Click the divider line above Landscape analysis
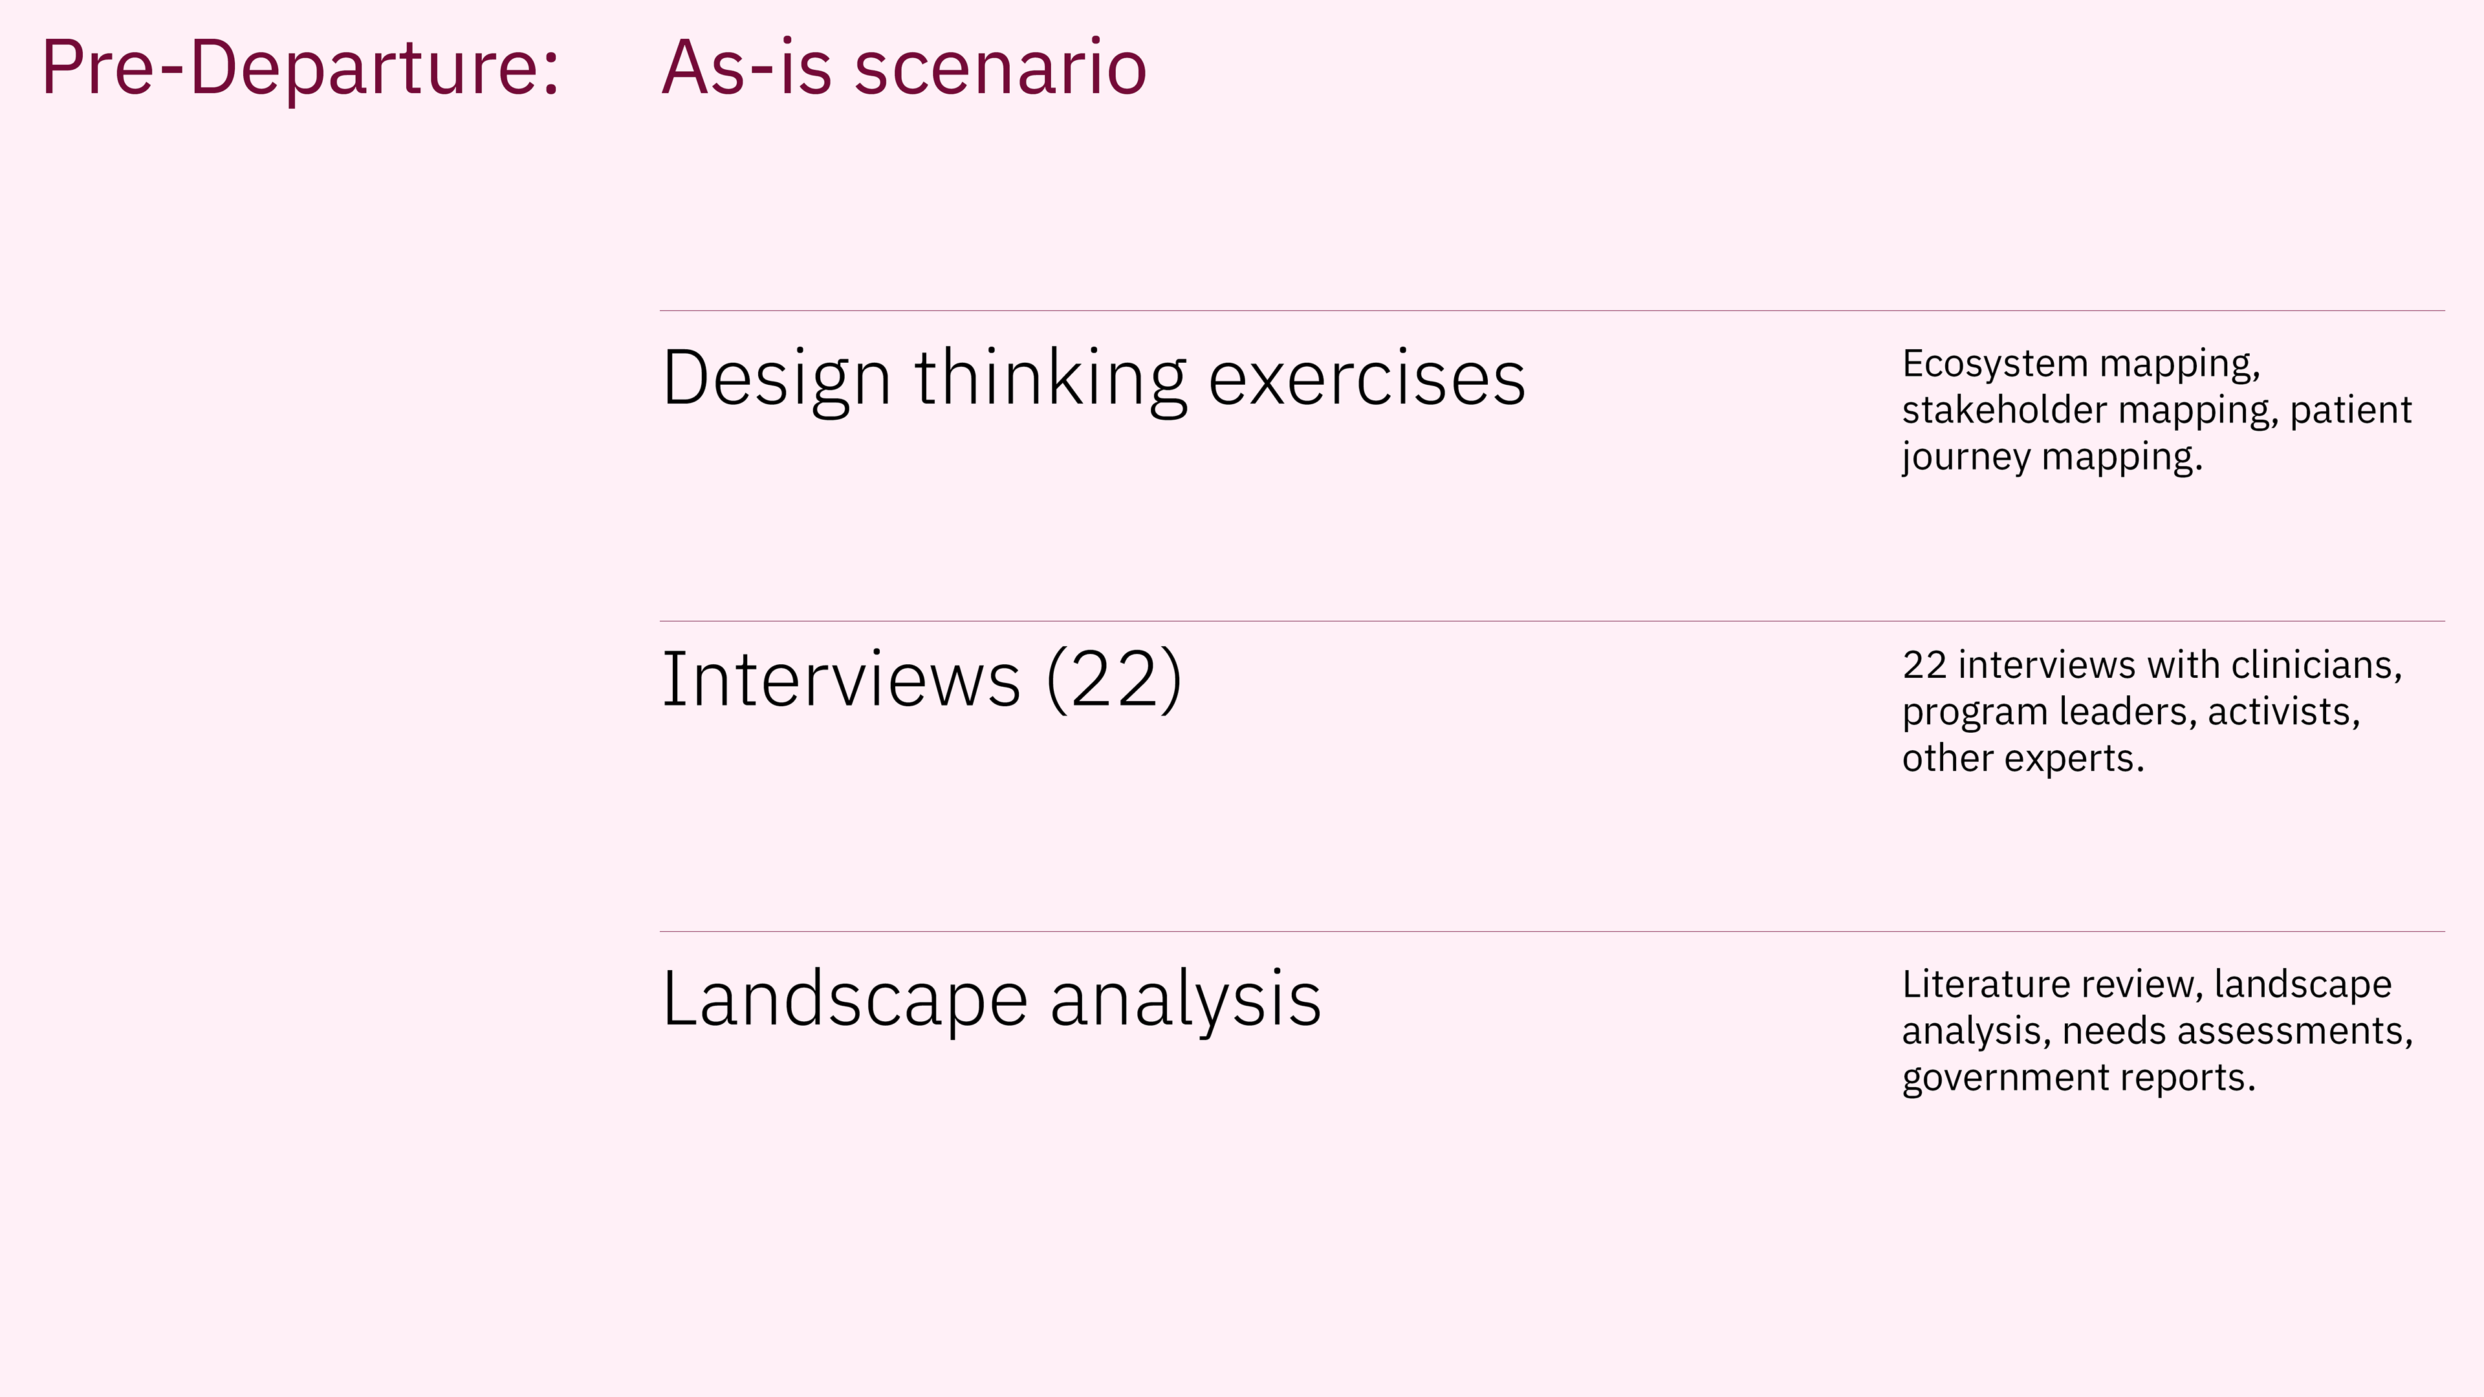The height and width of the screenshot is (1397, 2484). [x=1552, y=931]
